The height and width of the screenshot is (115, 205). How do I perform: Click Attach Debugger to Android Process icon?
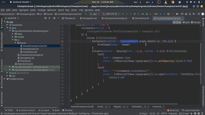(147, 14)
